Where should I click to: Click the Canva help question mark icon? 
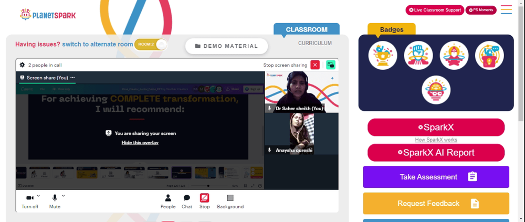coord(260,186)
